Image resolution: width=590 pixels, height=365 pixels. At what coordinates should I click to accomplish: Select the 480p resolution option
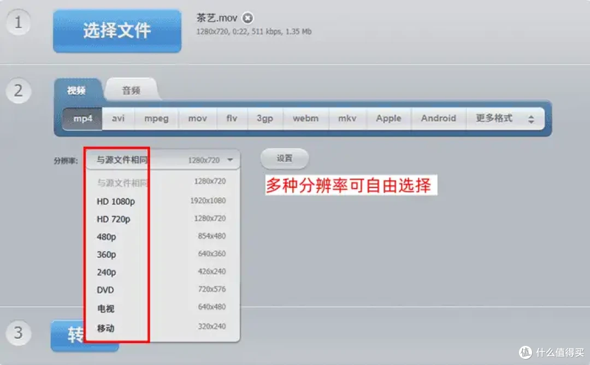(163, 237)
